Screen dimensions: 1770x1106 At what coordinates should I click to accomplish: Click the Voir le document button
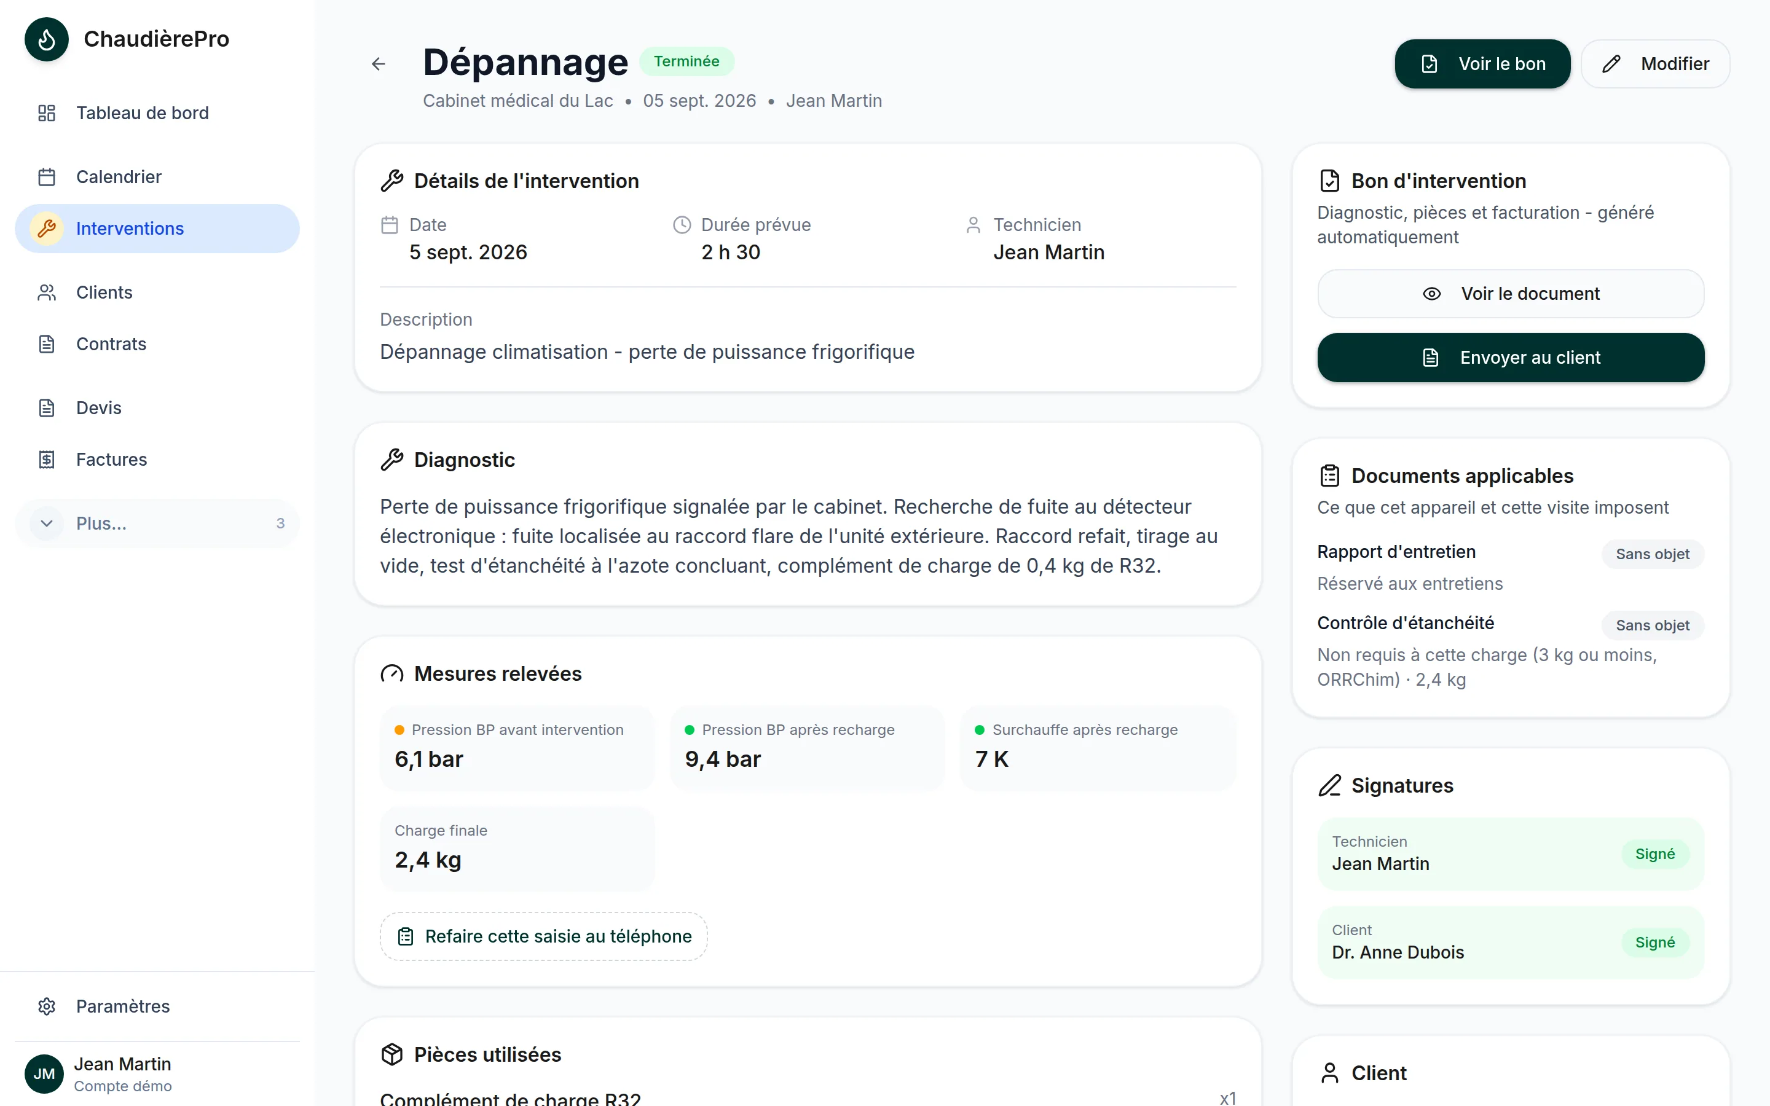(1511, 293)
